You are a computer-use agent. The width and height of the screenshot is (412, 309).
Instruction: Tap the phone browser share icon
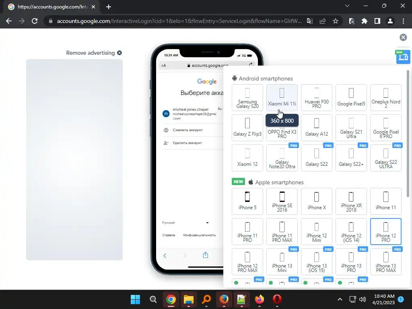tap(206, 255)
